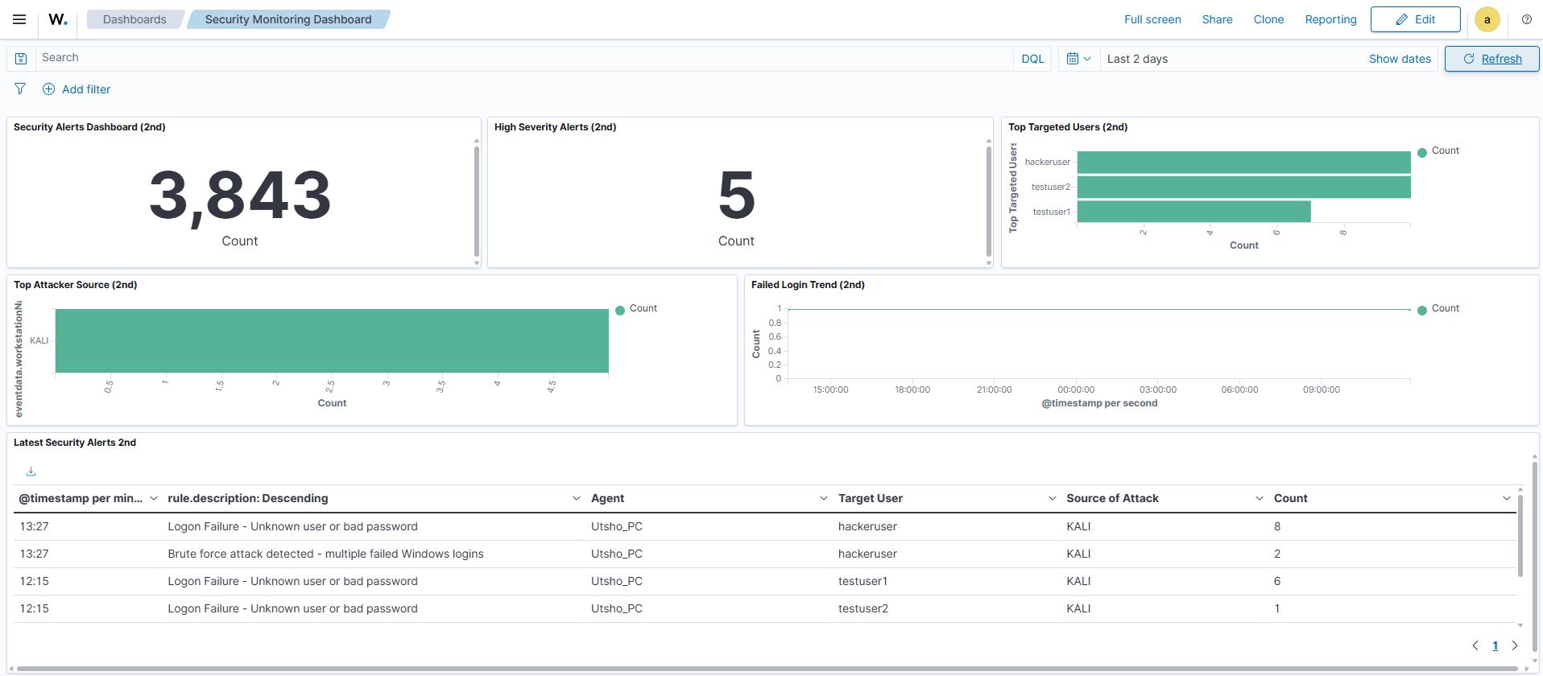Click the help question mark icon
Image resolution: width=1543 pixels, height=676 pixels.
click(x=1526, y=19)
